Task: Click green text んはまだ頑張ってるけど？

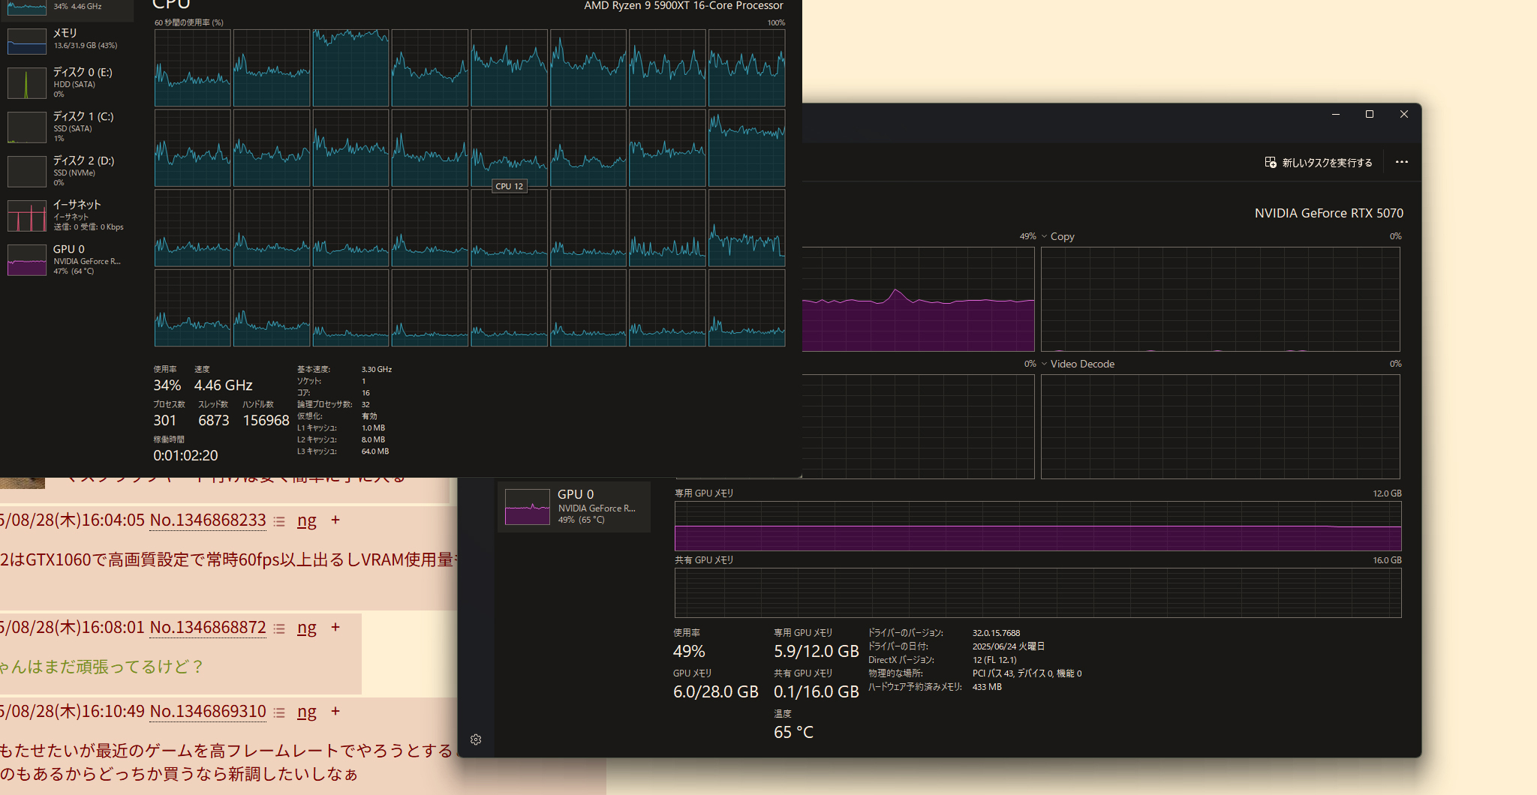Action: pos(101,667)
